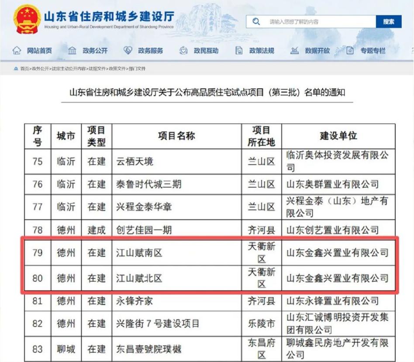Click the 聊城 city cell
Image resolution: width=414 pixels, height=362 pixels.
pos(66,349)
